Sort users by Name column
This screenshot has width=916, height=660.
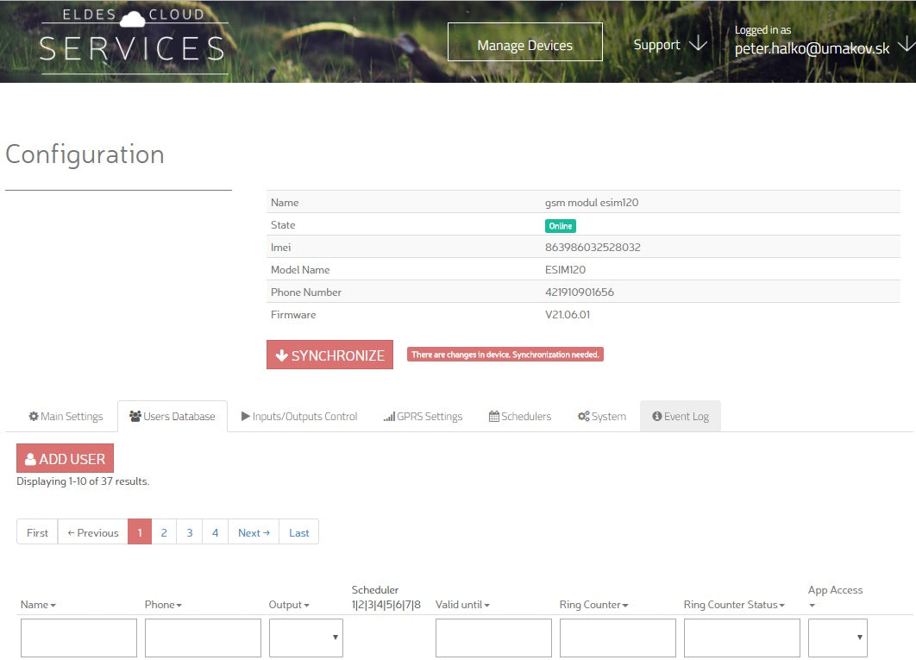click(38, 605)
